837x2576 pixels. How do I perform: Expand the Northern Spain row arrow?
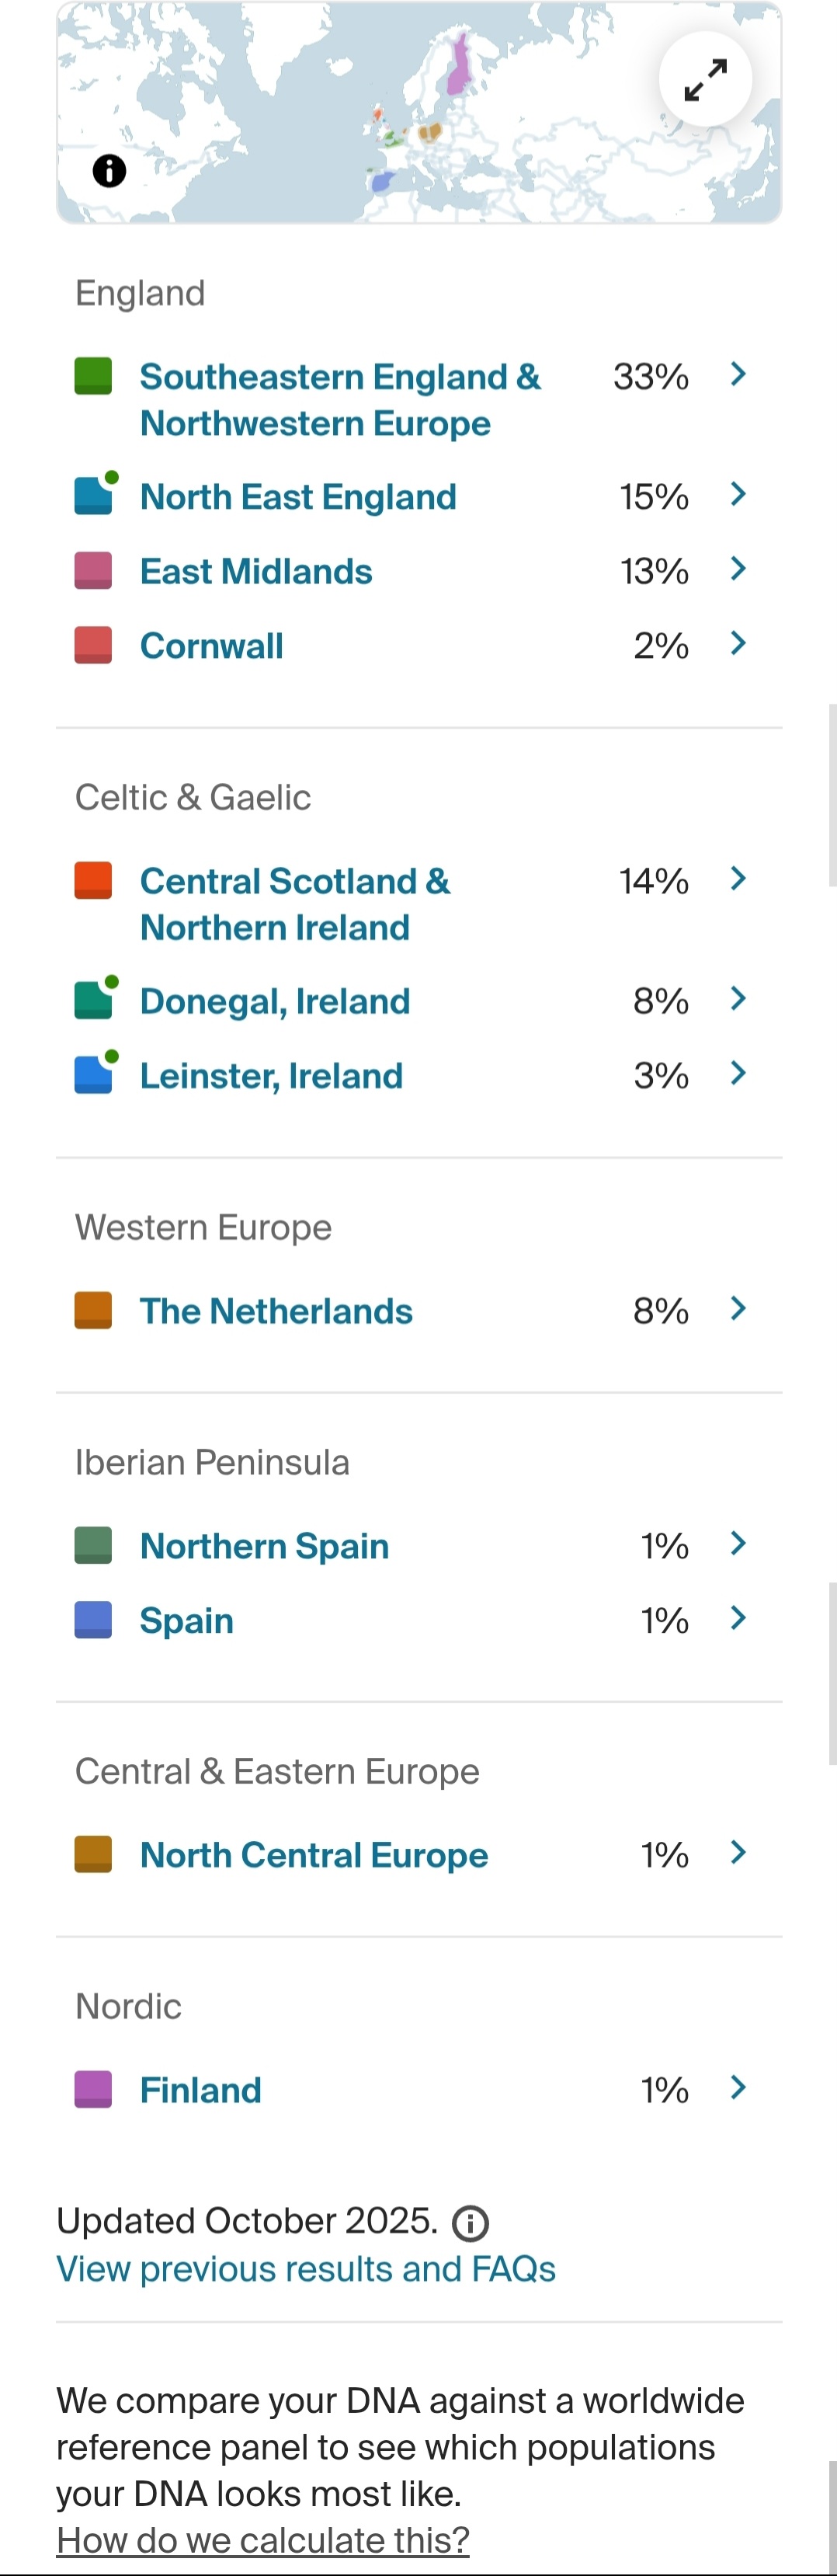[x=738, y=1544]
